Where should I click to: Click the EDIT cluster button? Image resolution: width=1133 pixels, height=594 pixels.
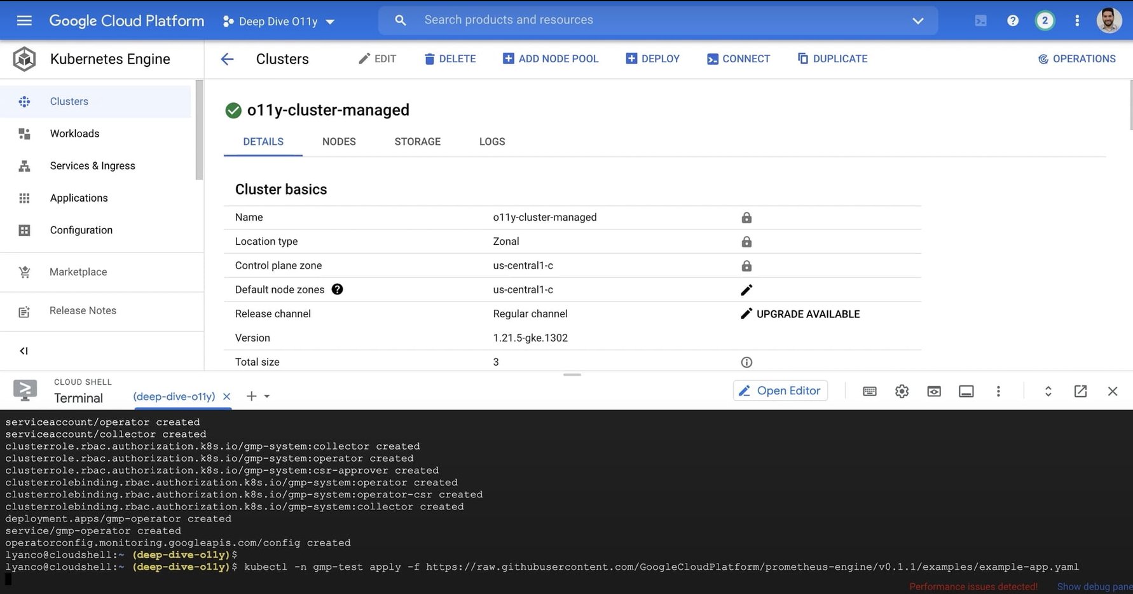click(x=378, y=59)
